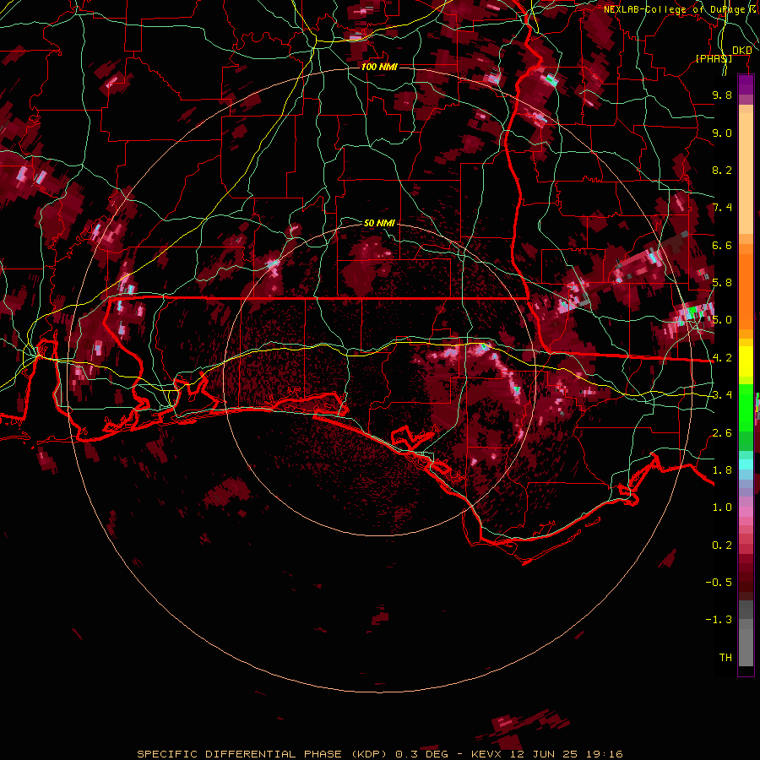Click the 7.4 value on the KDP scale
Viewport: 760px width, 760px height.
click(722, 208)
